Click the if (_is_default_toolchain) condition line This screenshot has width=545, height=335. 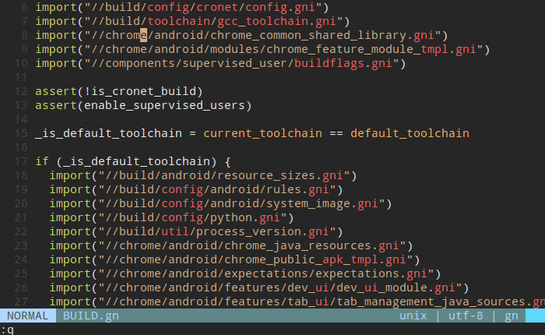coord(132,161)
